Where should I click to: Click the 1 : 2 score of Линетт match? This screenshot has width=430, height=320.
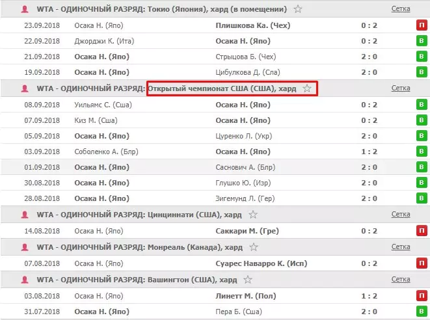tap(369, 296)
